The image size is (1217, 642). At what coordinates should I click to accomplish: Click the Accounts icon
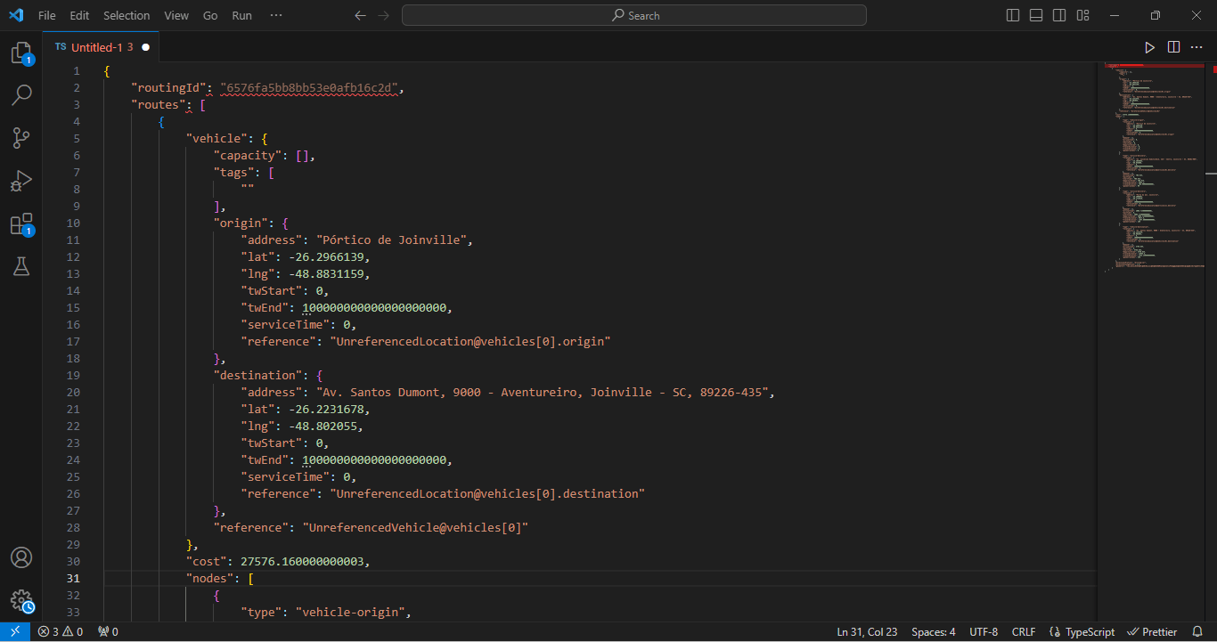tap(21, 557)
